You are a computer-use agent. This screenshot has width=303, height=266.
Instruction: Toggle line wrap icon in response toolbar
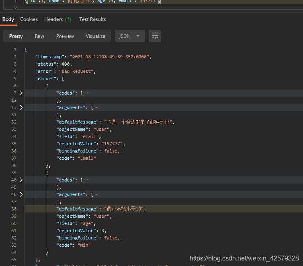click(155, 36)
